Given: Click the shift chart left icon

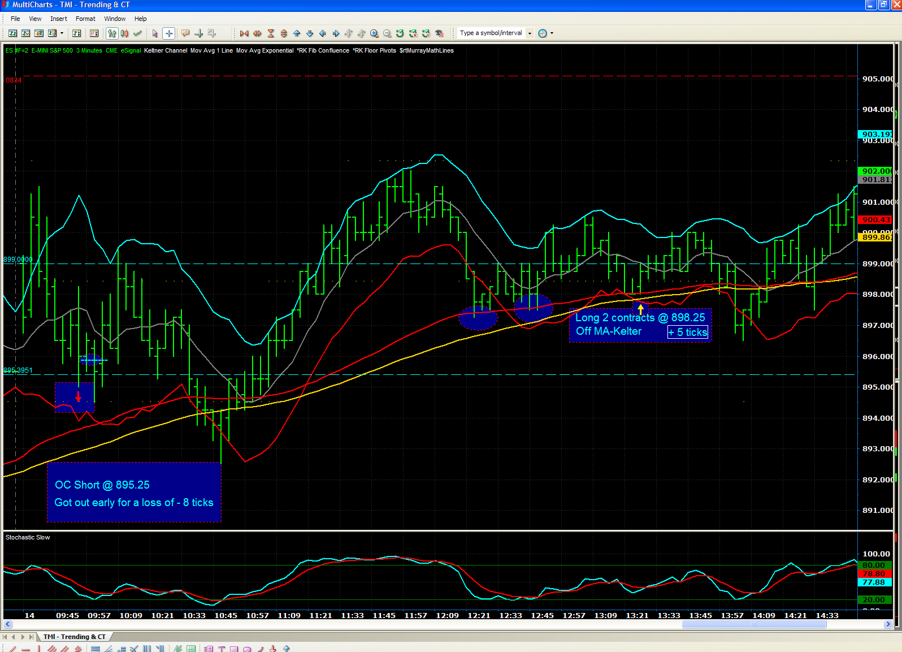Looking at the screenshot, I should [x=323, y=33].
